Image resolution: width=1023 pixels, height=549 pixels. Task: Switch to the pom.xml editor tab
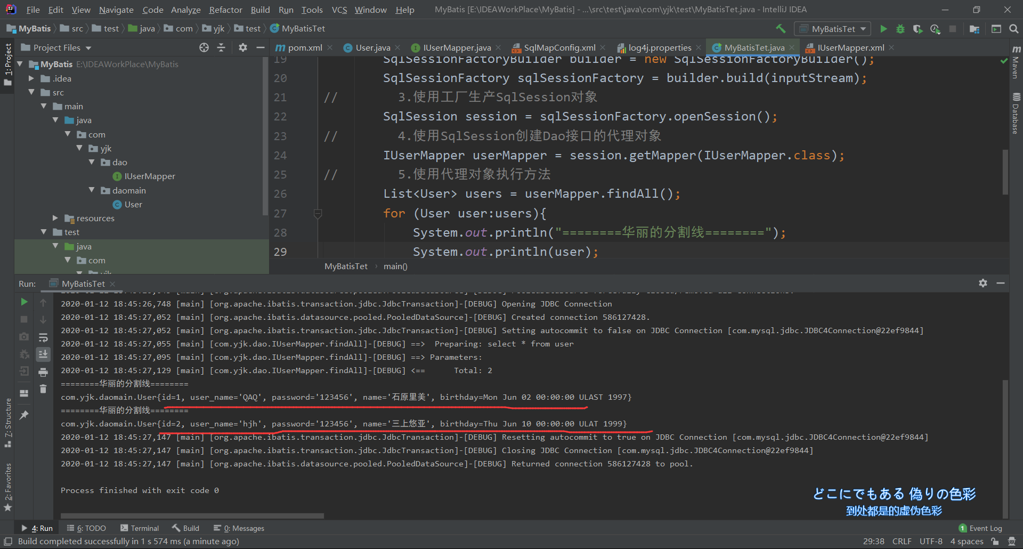(x=305, y=47)
